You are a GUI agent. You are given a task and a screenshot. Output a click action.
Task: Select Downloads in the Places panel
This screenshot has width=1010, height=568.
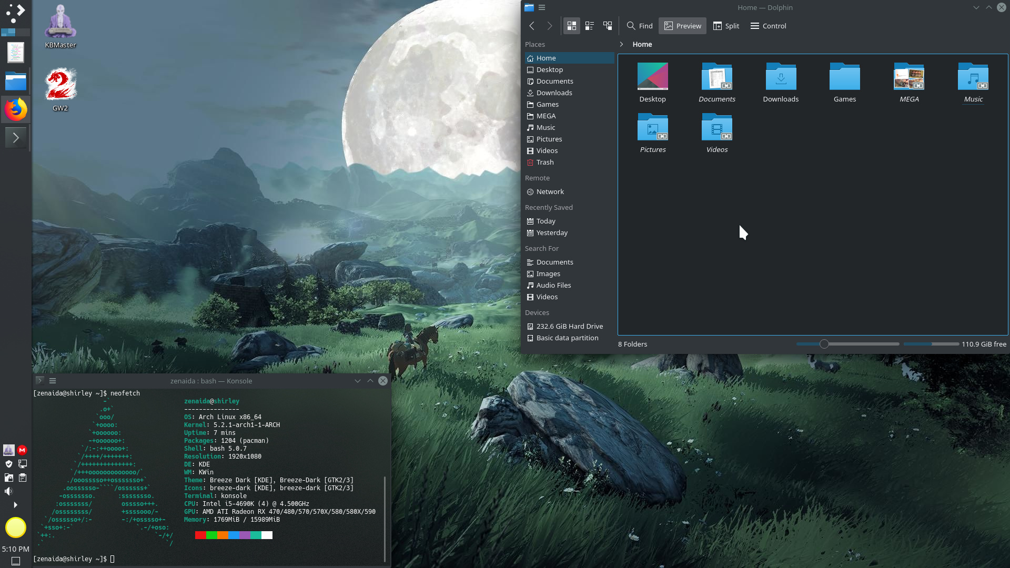click(x=554, y=93)
